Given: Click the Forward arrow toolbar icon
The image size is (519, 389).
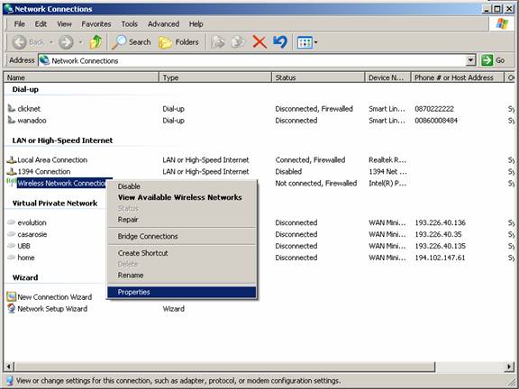Looking at the screenshot, I should tap(66, 42).
